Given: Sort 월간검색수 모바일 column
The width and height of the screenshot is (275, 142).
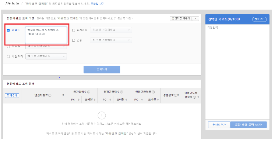Looking at the screenshot, I should pos(95,99).
